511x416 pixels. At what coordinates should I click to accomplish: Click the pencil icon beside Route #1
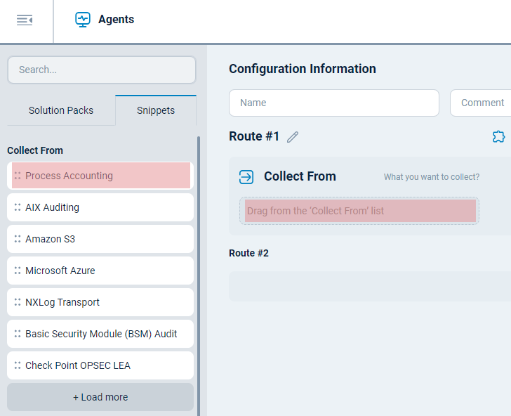(x=293, y=137)
